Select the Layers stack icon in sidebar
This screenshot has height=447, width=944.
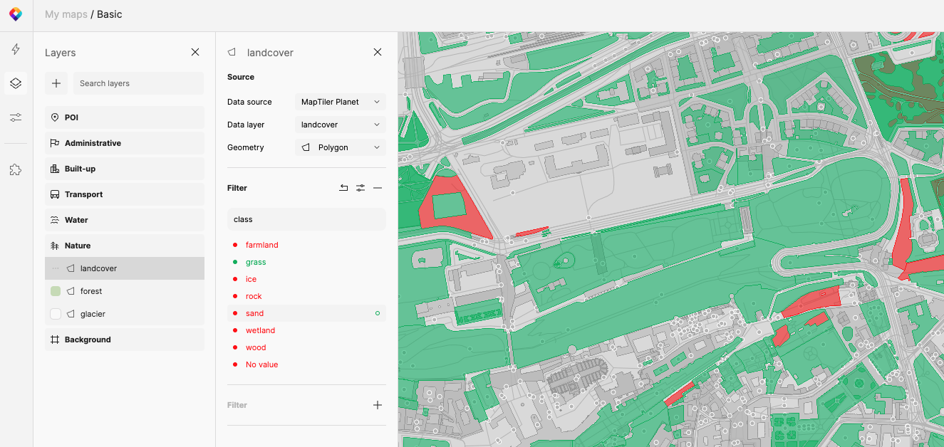[16, 83]
